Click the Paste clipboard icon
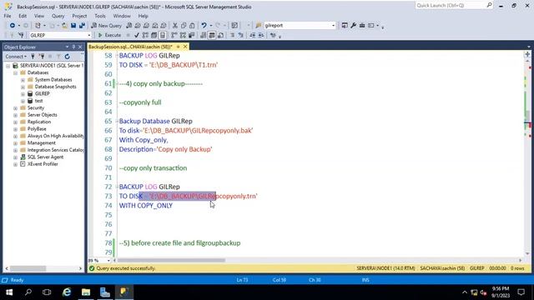Screen dimensions: 534x300 (192, 26)
